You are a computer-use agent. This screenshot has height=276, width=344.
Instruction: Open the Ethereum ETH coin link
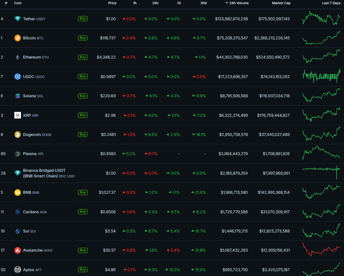point(36,58)
